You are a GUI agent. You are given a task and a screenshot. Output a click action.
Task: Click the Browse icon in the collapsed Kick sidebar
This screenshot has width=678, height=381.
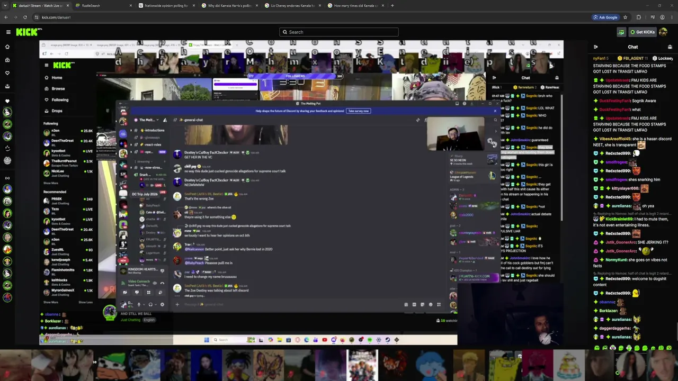[7, 60]
